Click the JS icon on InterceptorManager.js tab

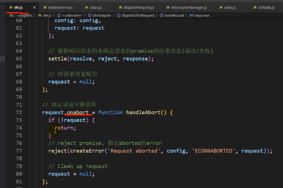click(x=168, y=7)
